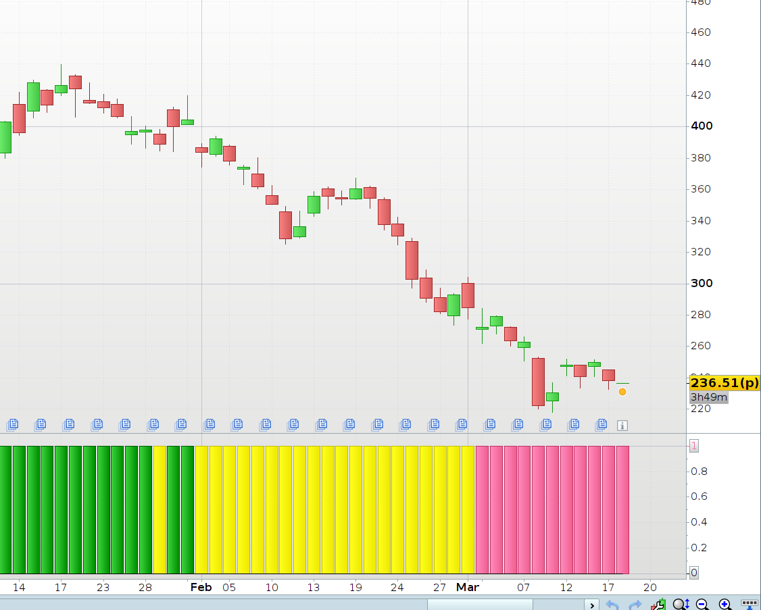This screenshot has width=761, height=610.
Task: Click the 260 price axis label
Action: coord(701,345)
